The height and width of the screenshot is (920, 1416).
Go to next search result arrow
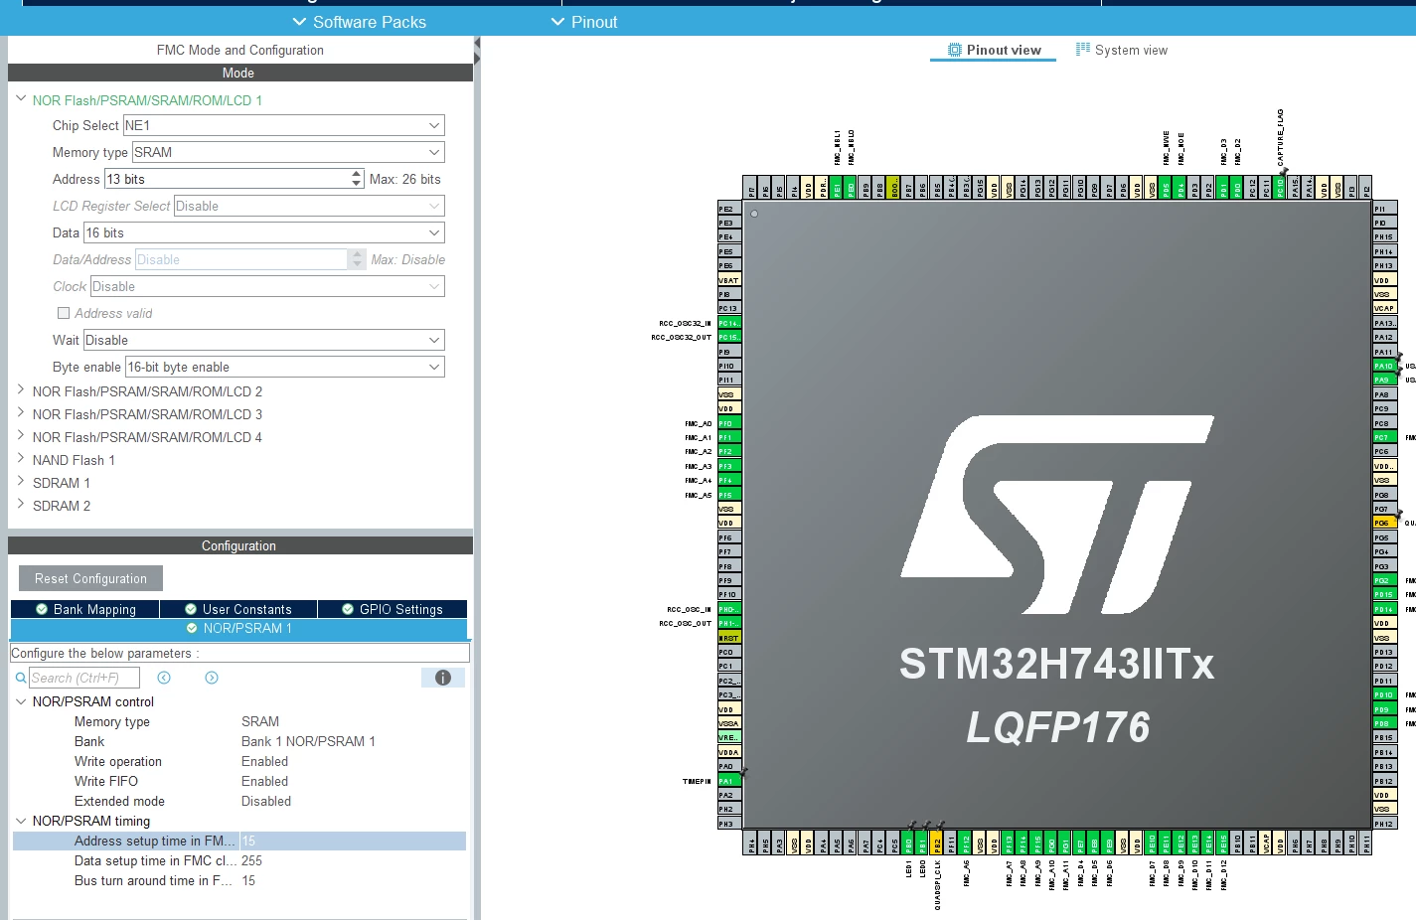coord(212,678)
